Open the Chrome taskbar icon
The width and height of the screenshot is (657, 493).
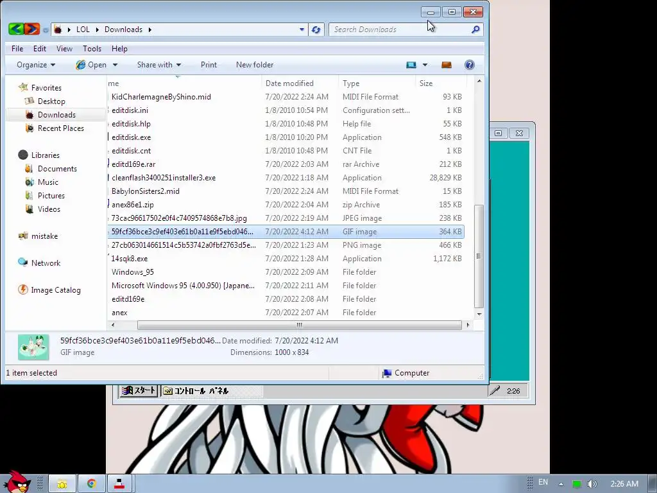(91, 484)
